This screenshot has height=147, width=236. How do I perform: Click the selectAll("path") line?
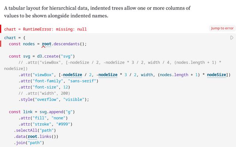(x=35, y=130)
